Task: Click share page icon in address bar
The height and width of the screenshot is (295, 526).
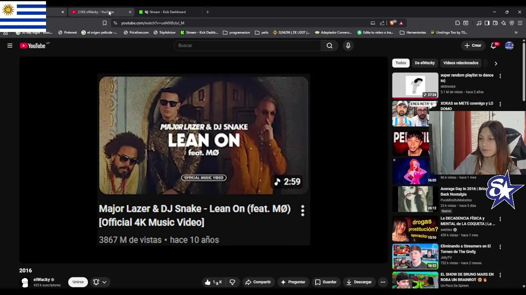Action: tap(382, 23)
